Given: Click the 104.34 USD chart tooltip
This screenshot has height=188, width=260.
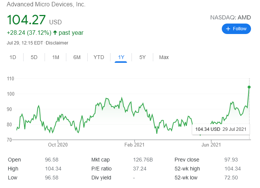Looking at the screenshot, I should pyautogui.click(x=221, y=129).
